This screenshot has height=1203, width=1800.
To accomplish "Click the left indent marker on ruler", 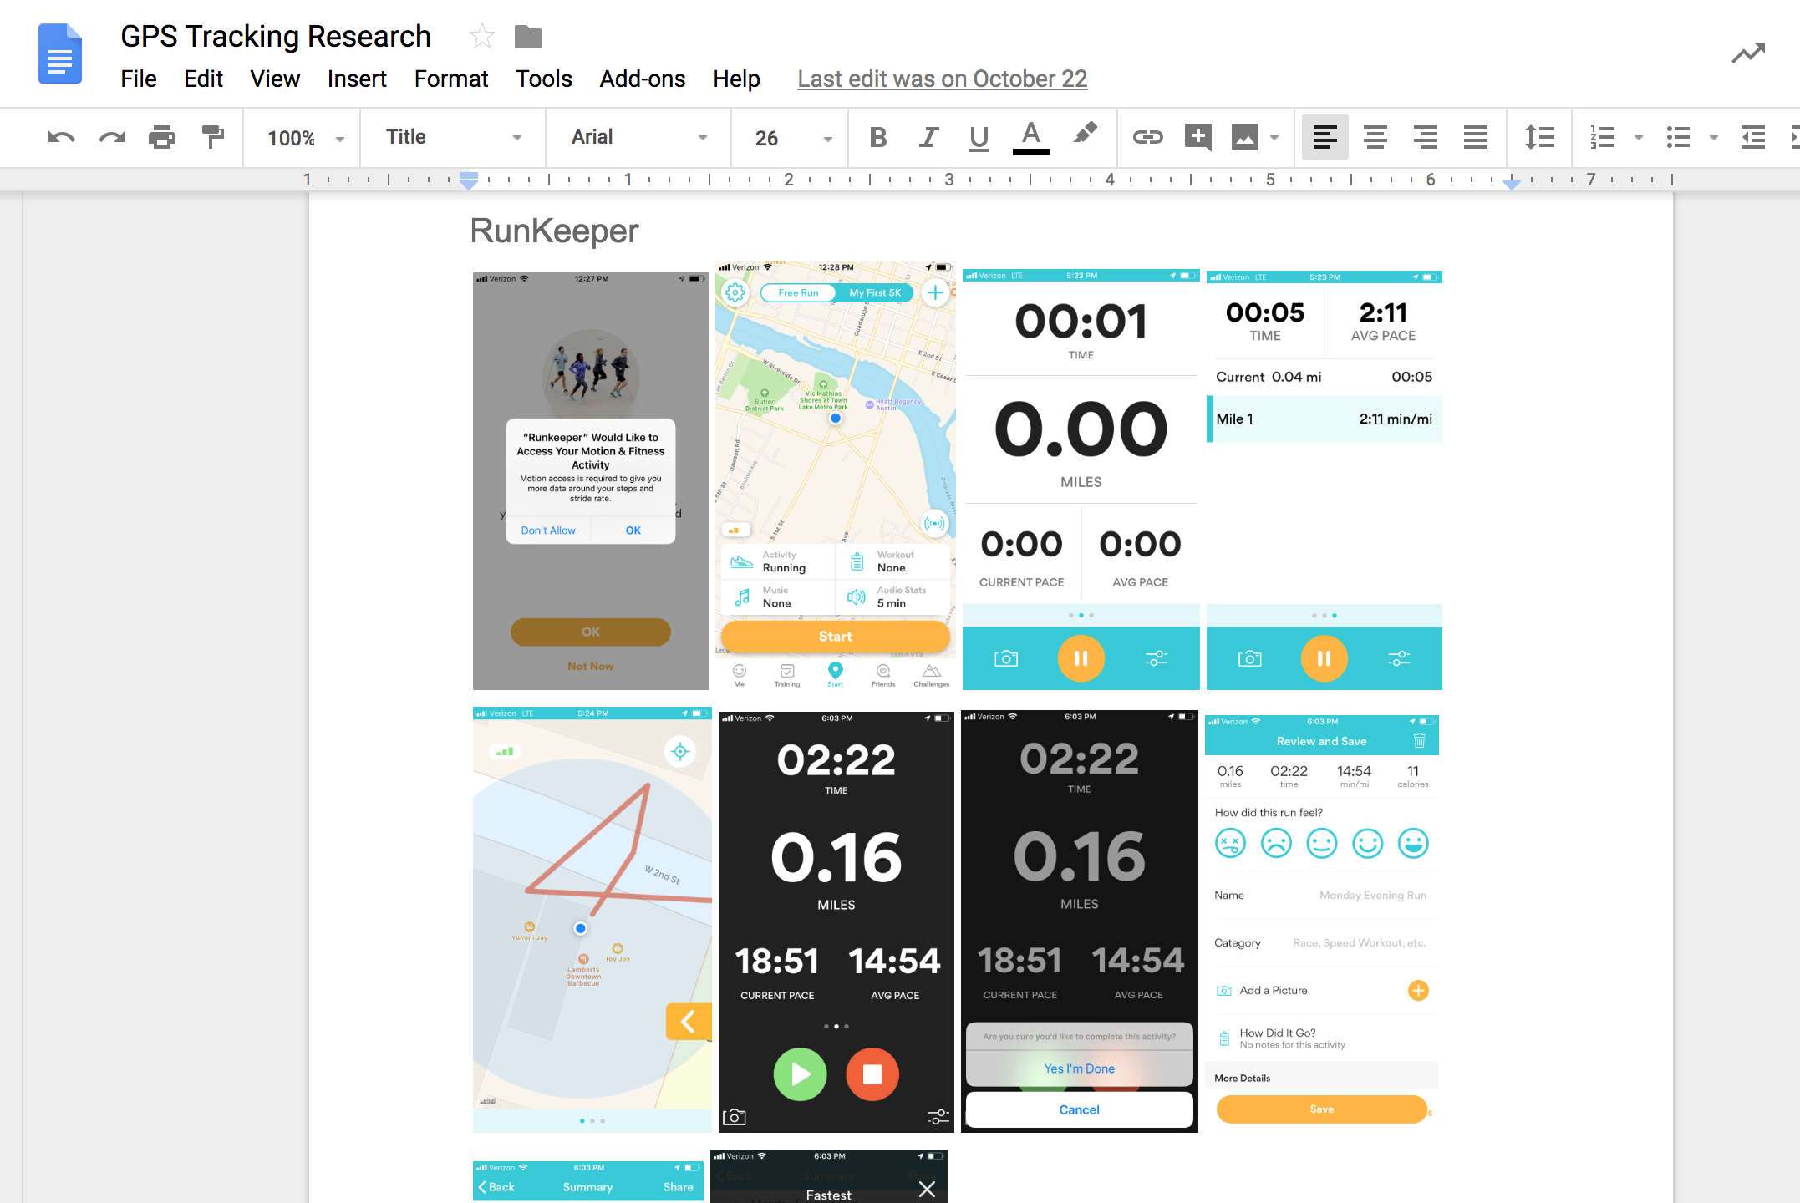I will pyautogui.click(x=469, y=180).
